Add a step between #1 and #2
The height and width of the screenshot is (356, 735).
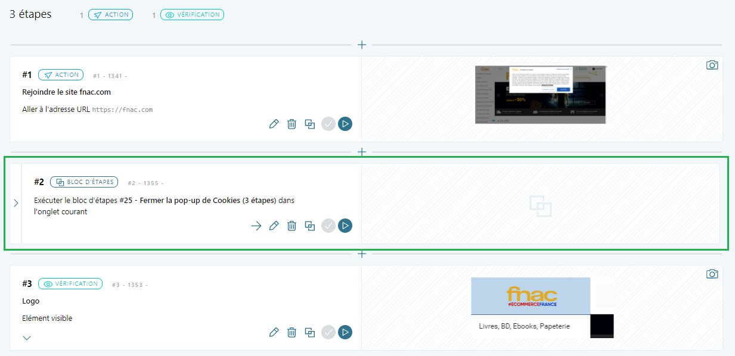361,152
